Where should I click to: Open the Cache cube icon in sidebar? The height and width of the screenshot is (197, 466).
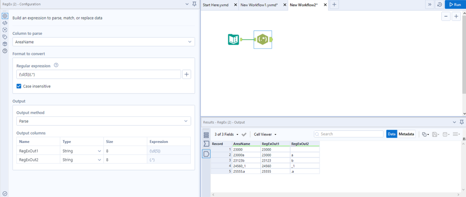click(x=5, y=44)
